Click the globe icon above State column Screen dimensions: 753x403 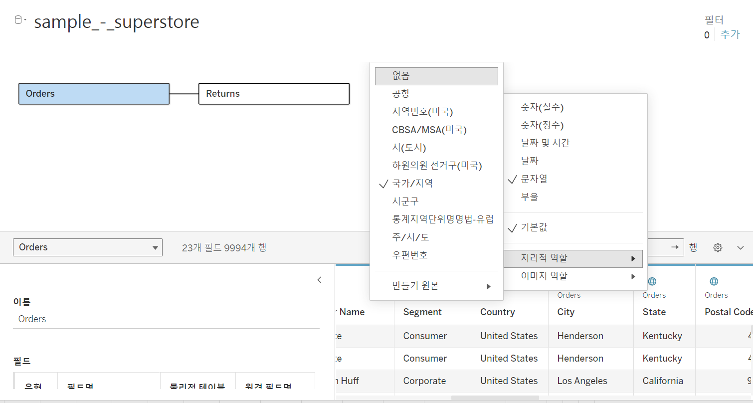(652, 281)
